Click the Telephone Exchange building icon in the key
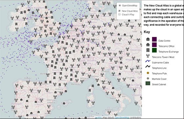 pos(148,50)
